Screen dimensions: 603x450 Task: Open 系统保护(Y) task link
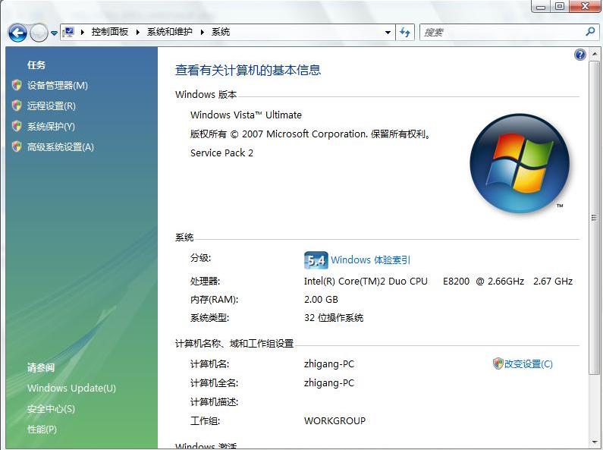[x=51, y=126]
